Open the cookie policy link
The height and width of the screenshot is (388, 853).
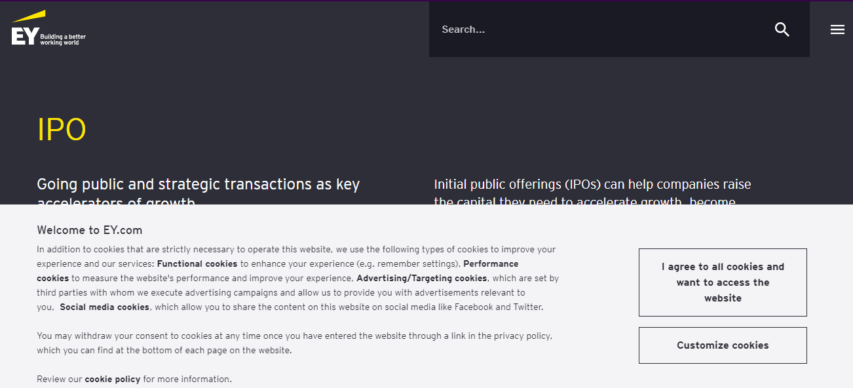[x=112, y=379]
